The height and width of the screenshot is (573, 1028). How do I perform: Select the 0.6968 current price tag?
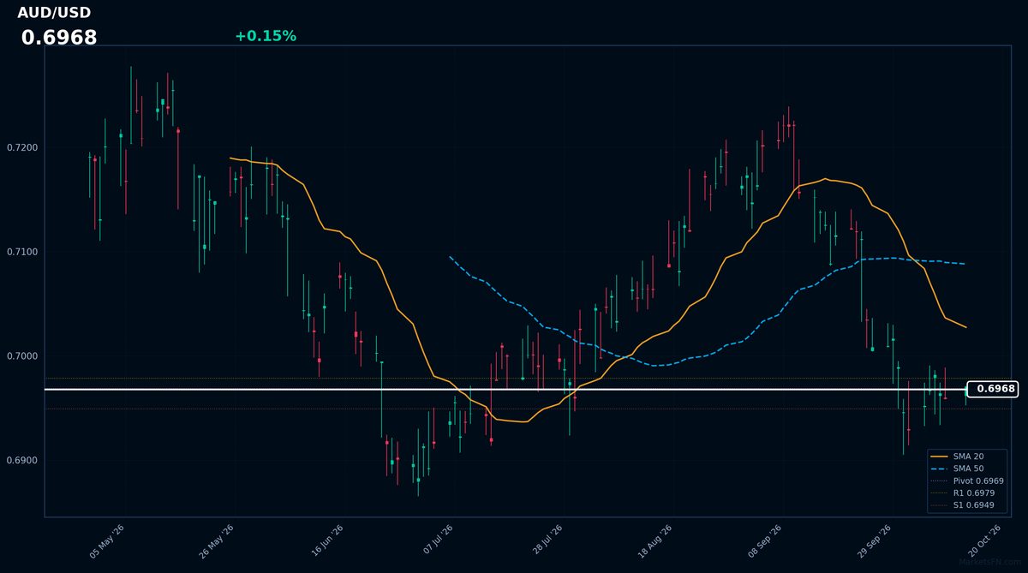(991, 389)
